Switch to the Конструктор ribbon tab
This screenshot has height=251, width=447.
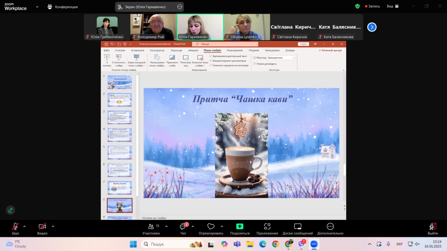[x=157, y=50]
